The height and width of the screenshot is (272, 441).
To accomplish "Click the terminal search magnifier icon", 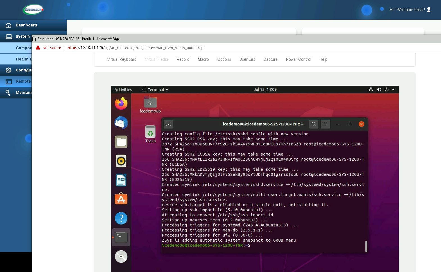I will click(313, 124).
